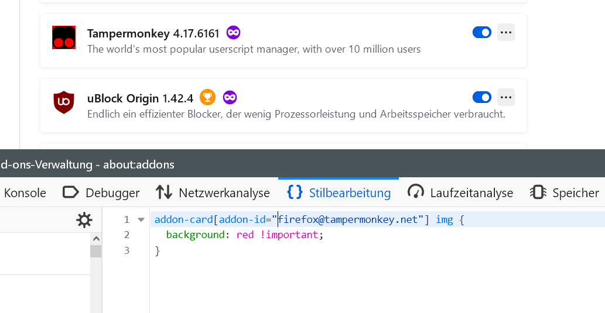Switch to the Netzwerkanalyse tab
Screen dimensions: 605x313
click(213, 192)
